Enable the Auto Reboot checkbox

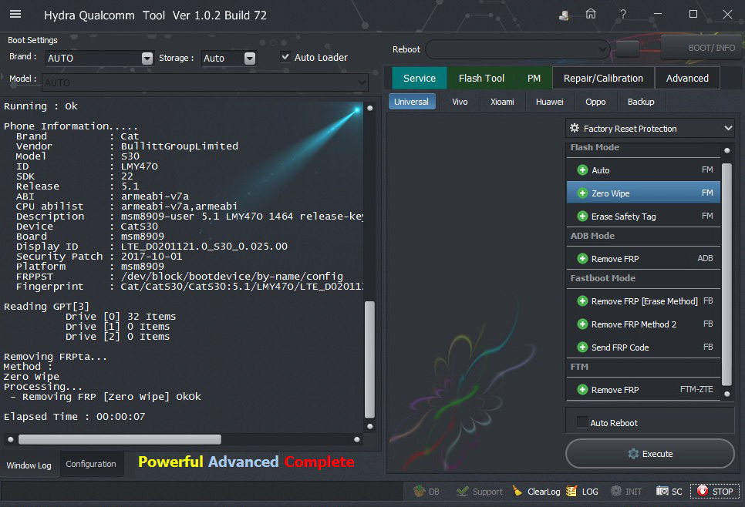(x=582, y=422)
